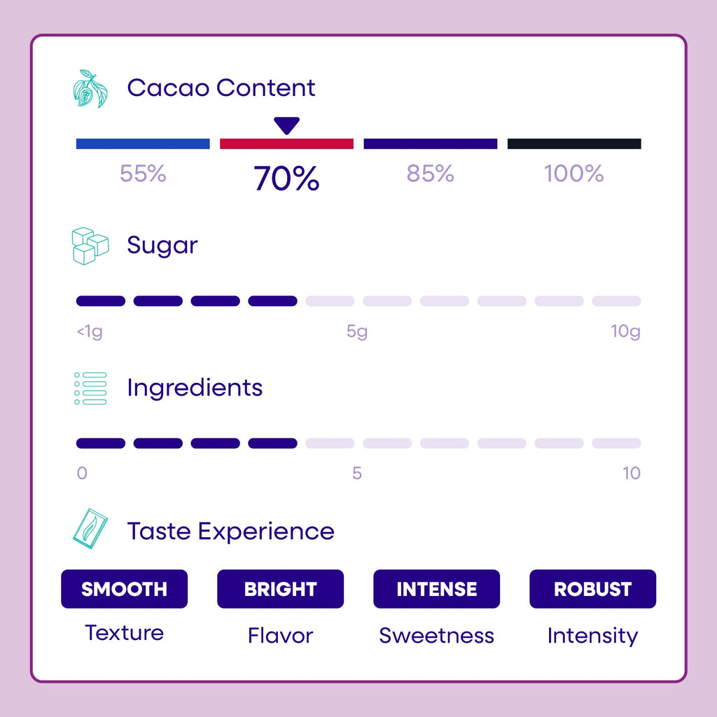Click the chocolate bar Taste Experience icon
The width and height of the screenshot is (717, 717).
point(90,529)
